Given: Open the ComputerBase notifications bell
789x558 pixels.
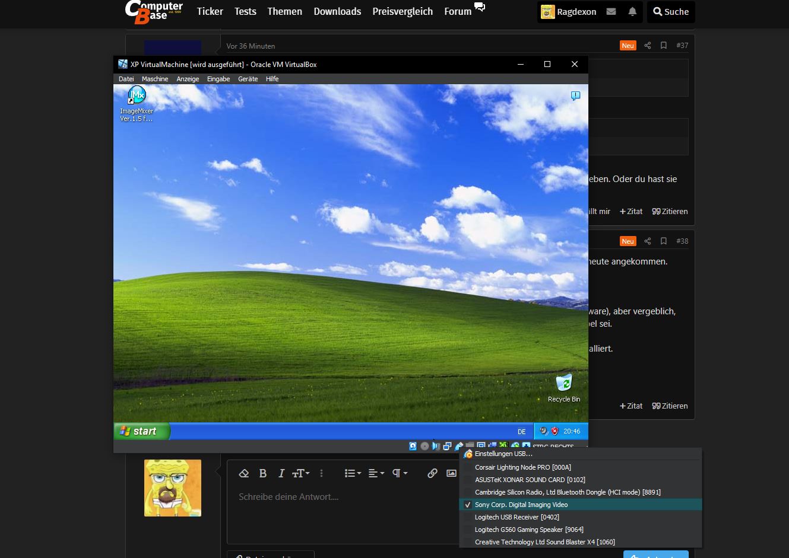Looking at the screenshot, I should 632,11.
